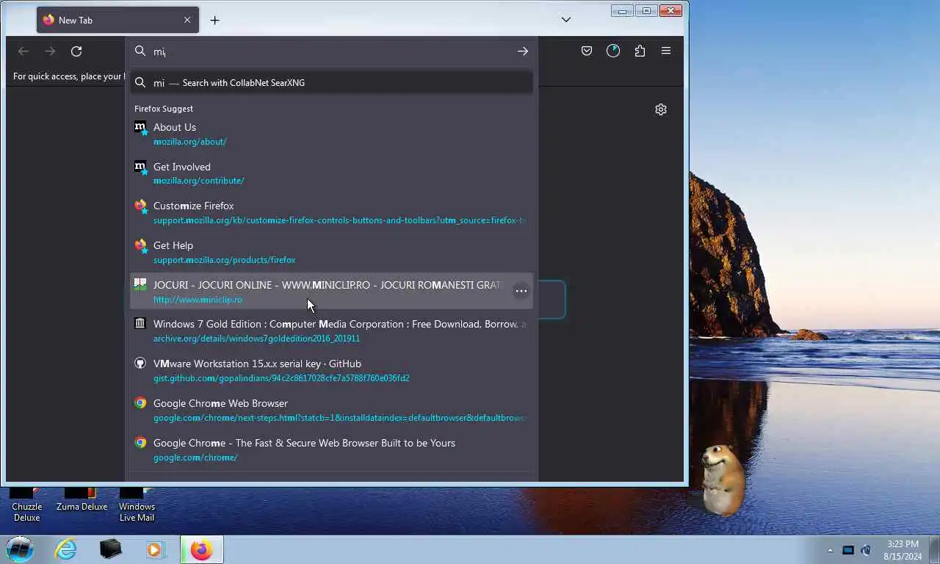Open options menu for the miniclip suggestion
The width and height of the screenshot is (940, 564).
521,292
